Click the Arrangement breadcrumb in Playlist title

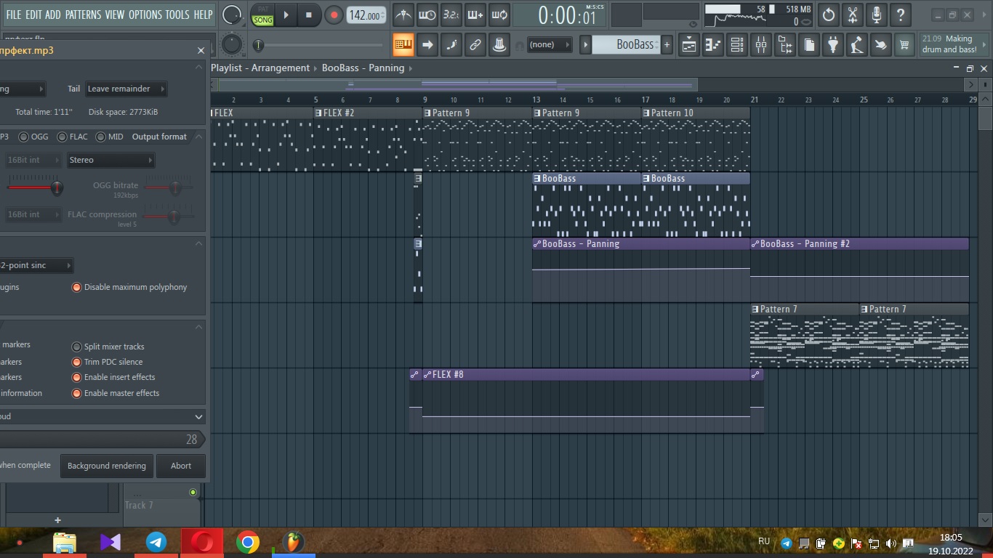tap(281, 68)
